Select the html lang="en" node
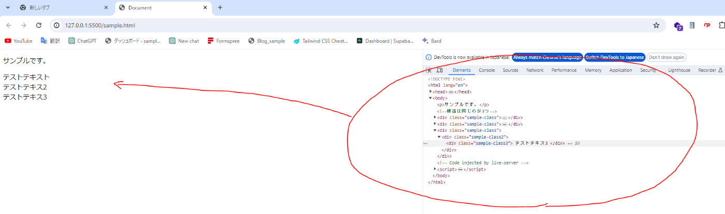This screenshot has width=725, height=214. coord(448,85)
